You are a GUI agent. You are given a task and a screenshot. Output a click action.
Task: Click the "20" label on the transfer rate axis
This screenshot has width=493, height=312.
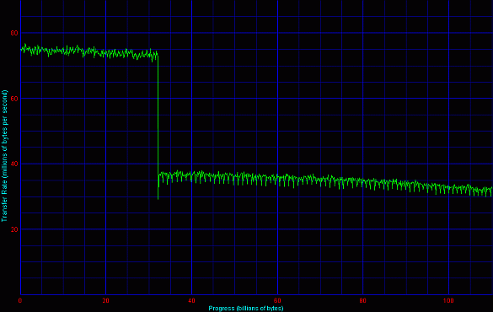pos(14,229)
